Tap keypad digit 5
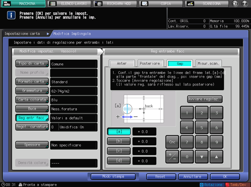Image resolution: width=251 pixels, height=187 pixels. pyautogui.click(x=201, y=128)
